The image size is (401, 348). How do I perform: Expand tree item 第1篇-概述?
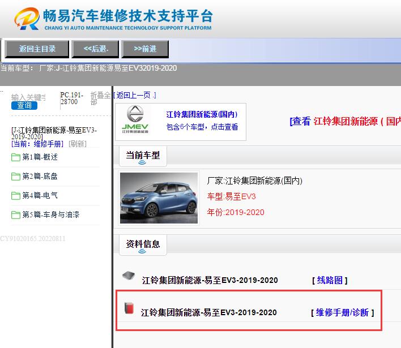40,157
